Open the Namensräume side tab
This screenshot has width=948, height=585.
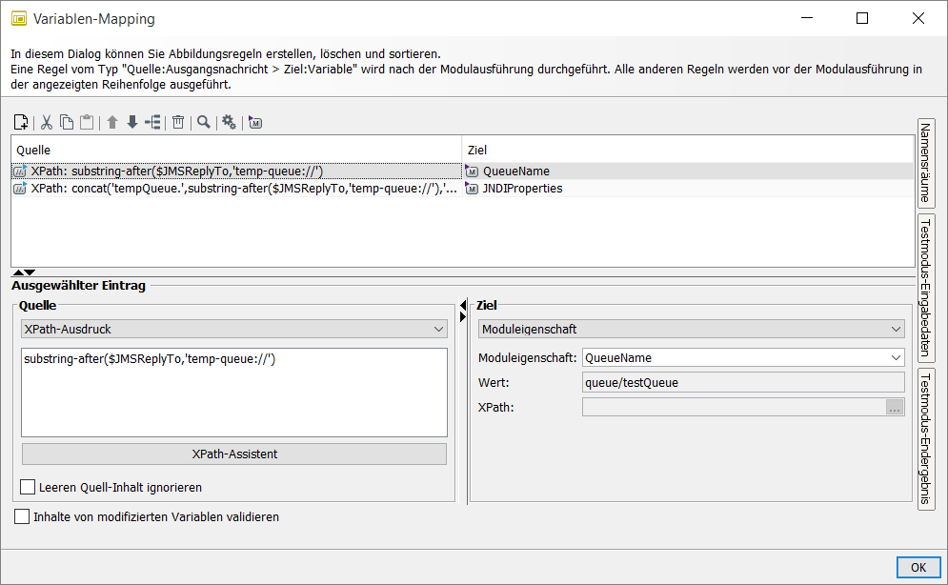coord(925,163)
